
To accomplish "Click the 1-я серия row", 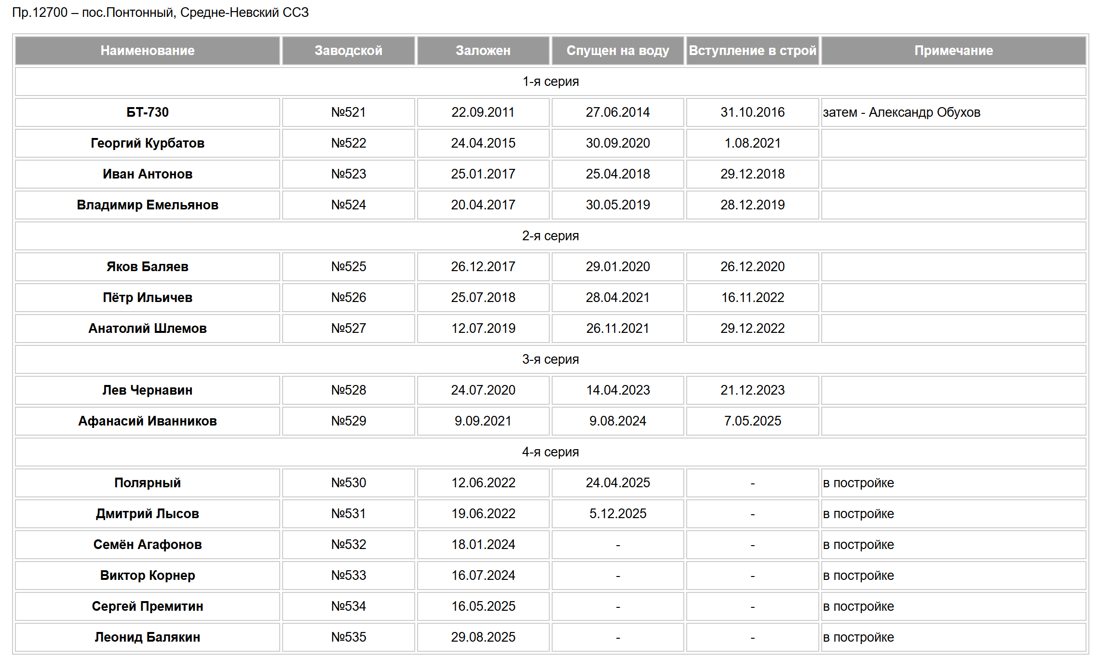I will click(550, 82).
